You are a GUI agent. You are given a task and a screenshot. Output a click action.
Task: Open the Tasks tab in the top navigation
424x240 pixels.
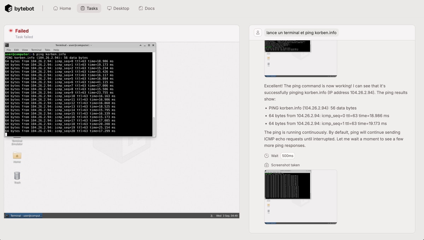89,8
